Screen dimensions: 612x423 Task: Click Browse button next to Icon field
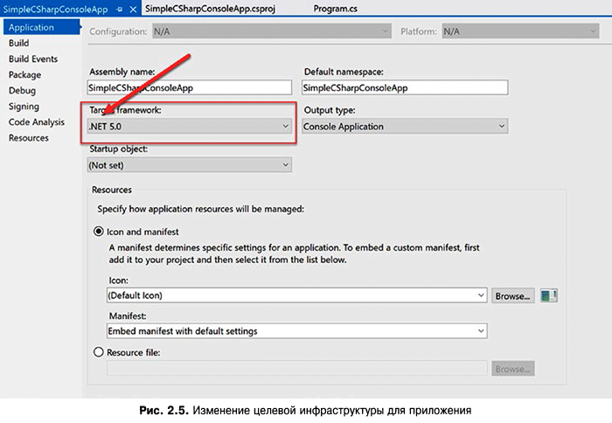(x=512, y=295)
